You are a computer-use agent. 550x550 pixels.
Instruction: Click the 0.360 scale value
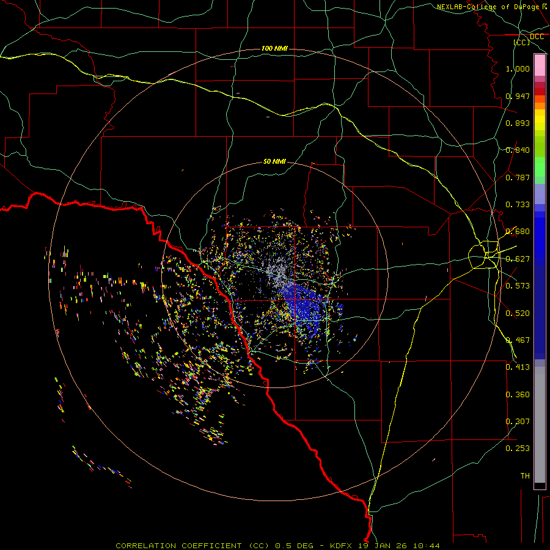(x=518, y=395)
